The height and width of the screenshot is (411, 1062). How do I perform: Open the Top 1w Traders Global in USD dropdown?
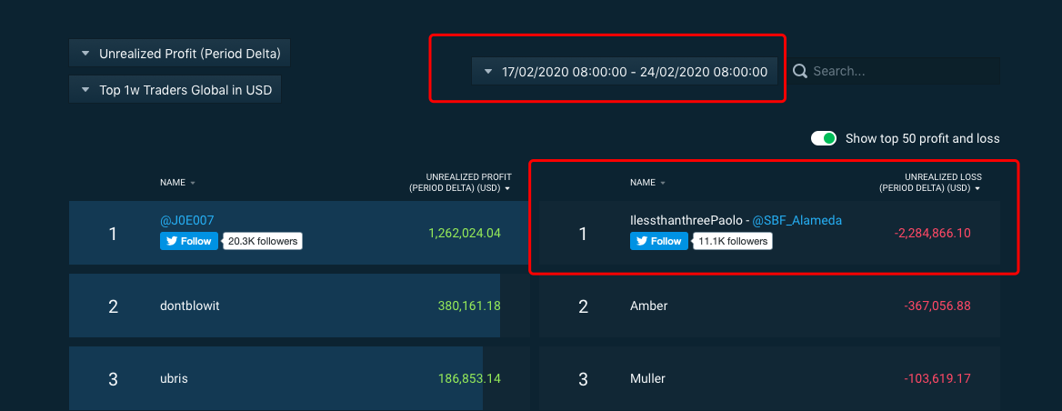click(175, 89)
